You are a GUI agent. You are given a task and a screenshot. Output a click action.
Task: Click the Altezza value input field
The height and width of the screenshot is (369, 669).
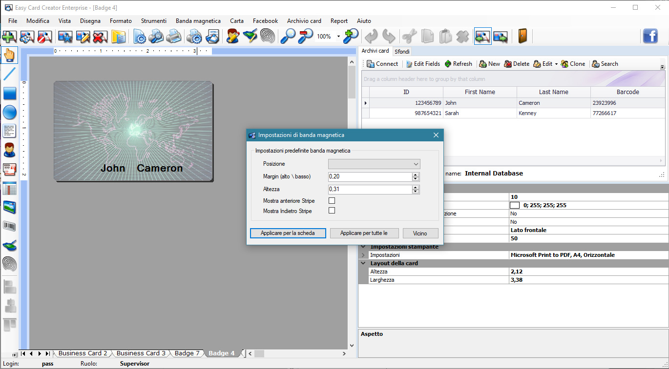[370, 189]
